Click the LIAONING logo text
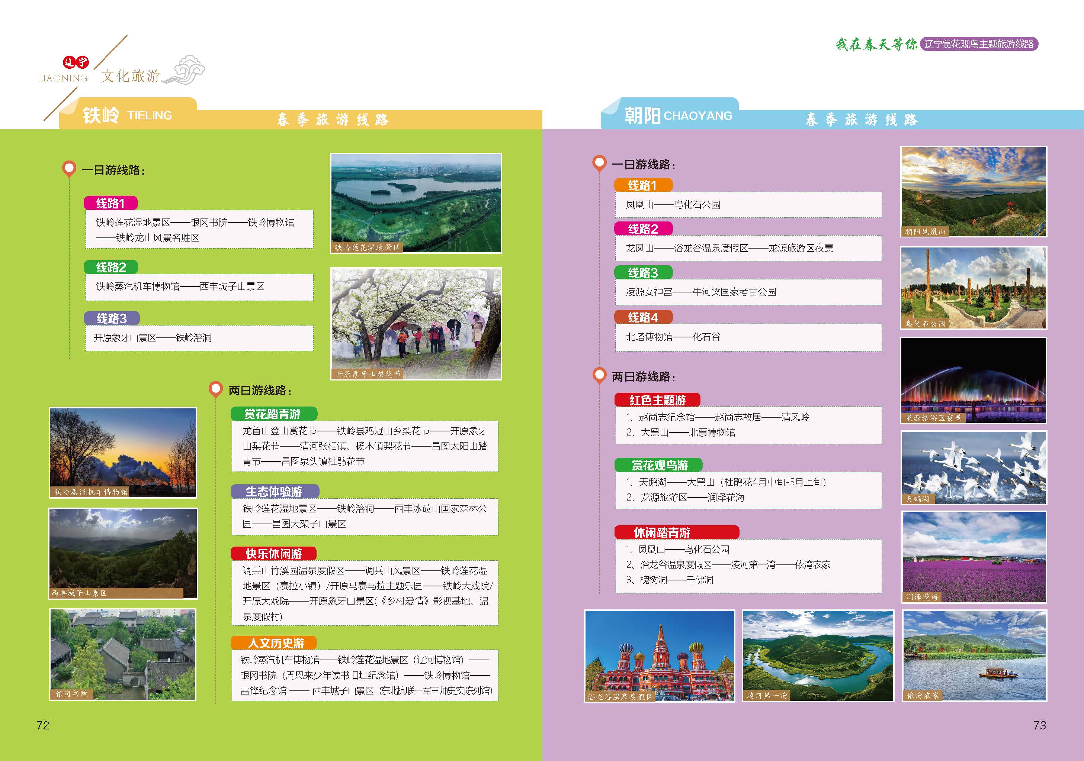Screen dimensions: 1084x761 point(62,78)
